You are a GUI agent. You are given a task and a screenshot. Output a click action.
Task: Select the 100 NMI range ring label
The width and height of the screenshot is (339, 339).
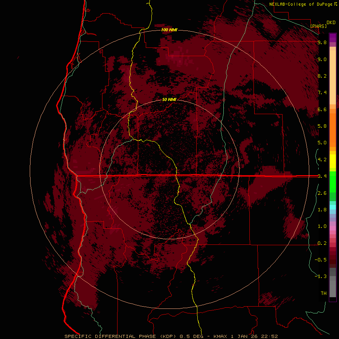coord(169,30)
